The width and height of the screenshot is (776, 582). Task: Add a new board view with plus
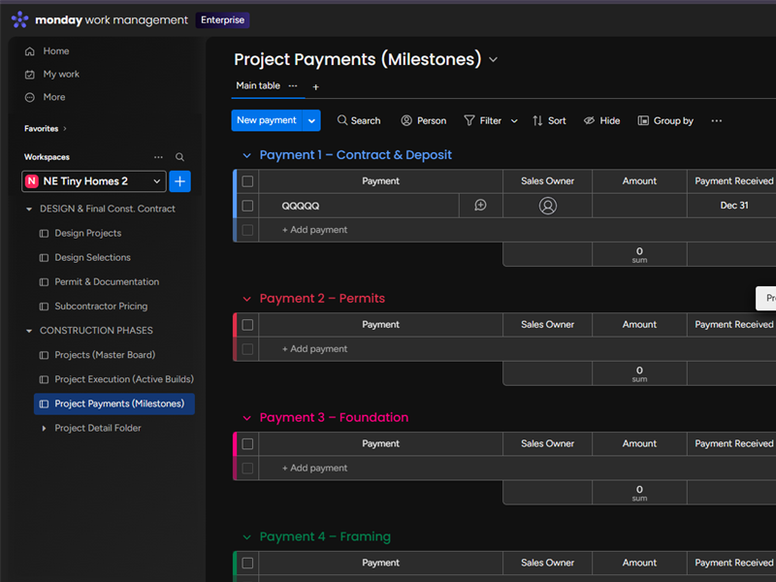pos(316,87)
